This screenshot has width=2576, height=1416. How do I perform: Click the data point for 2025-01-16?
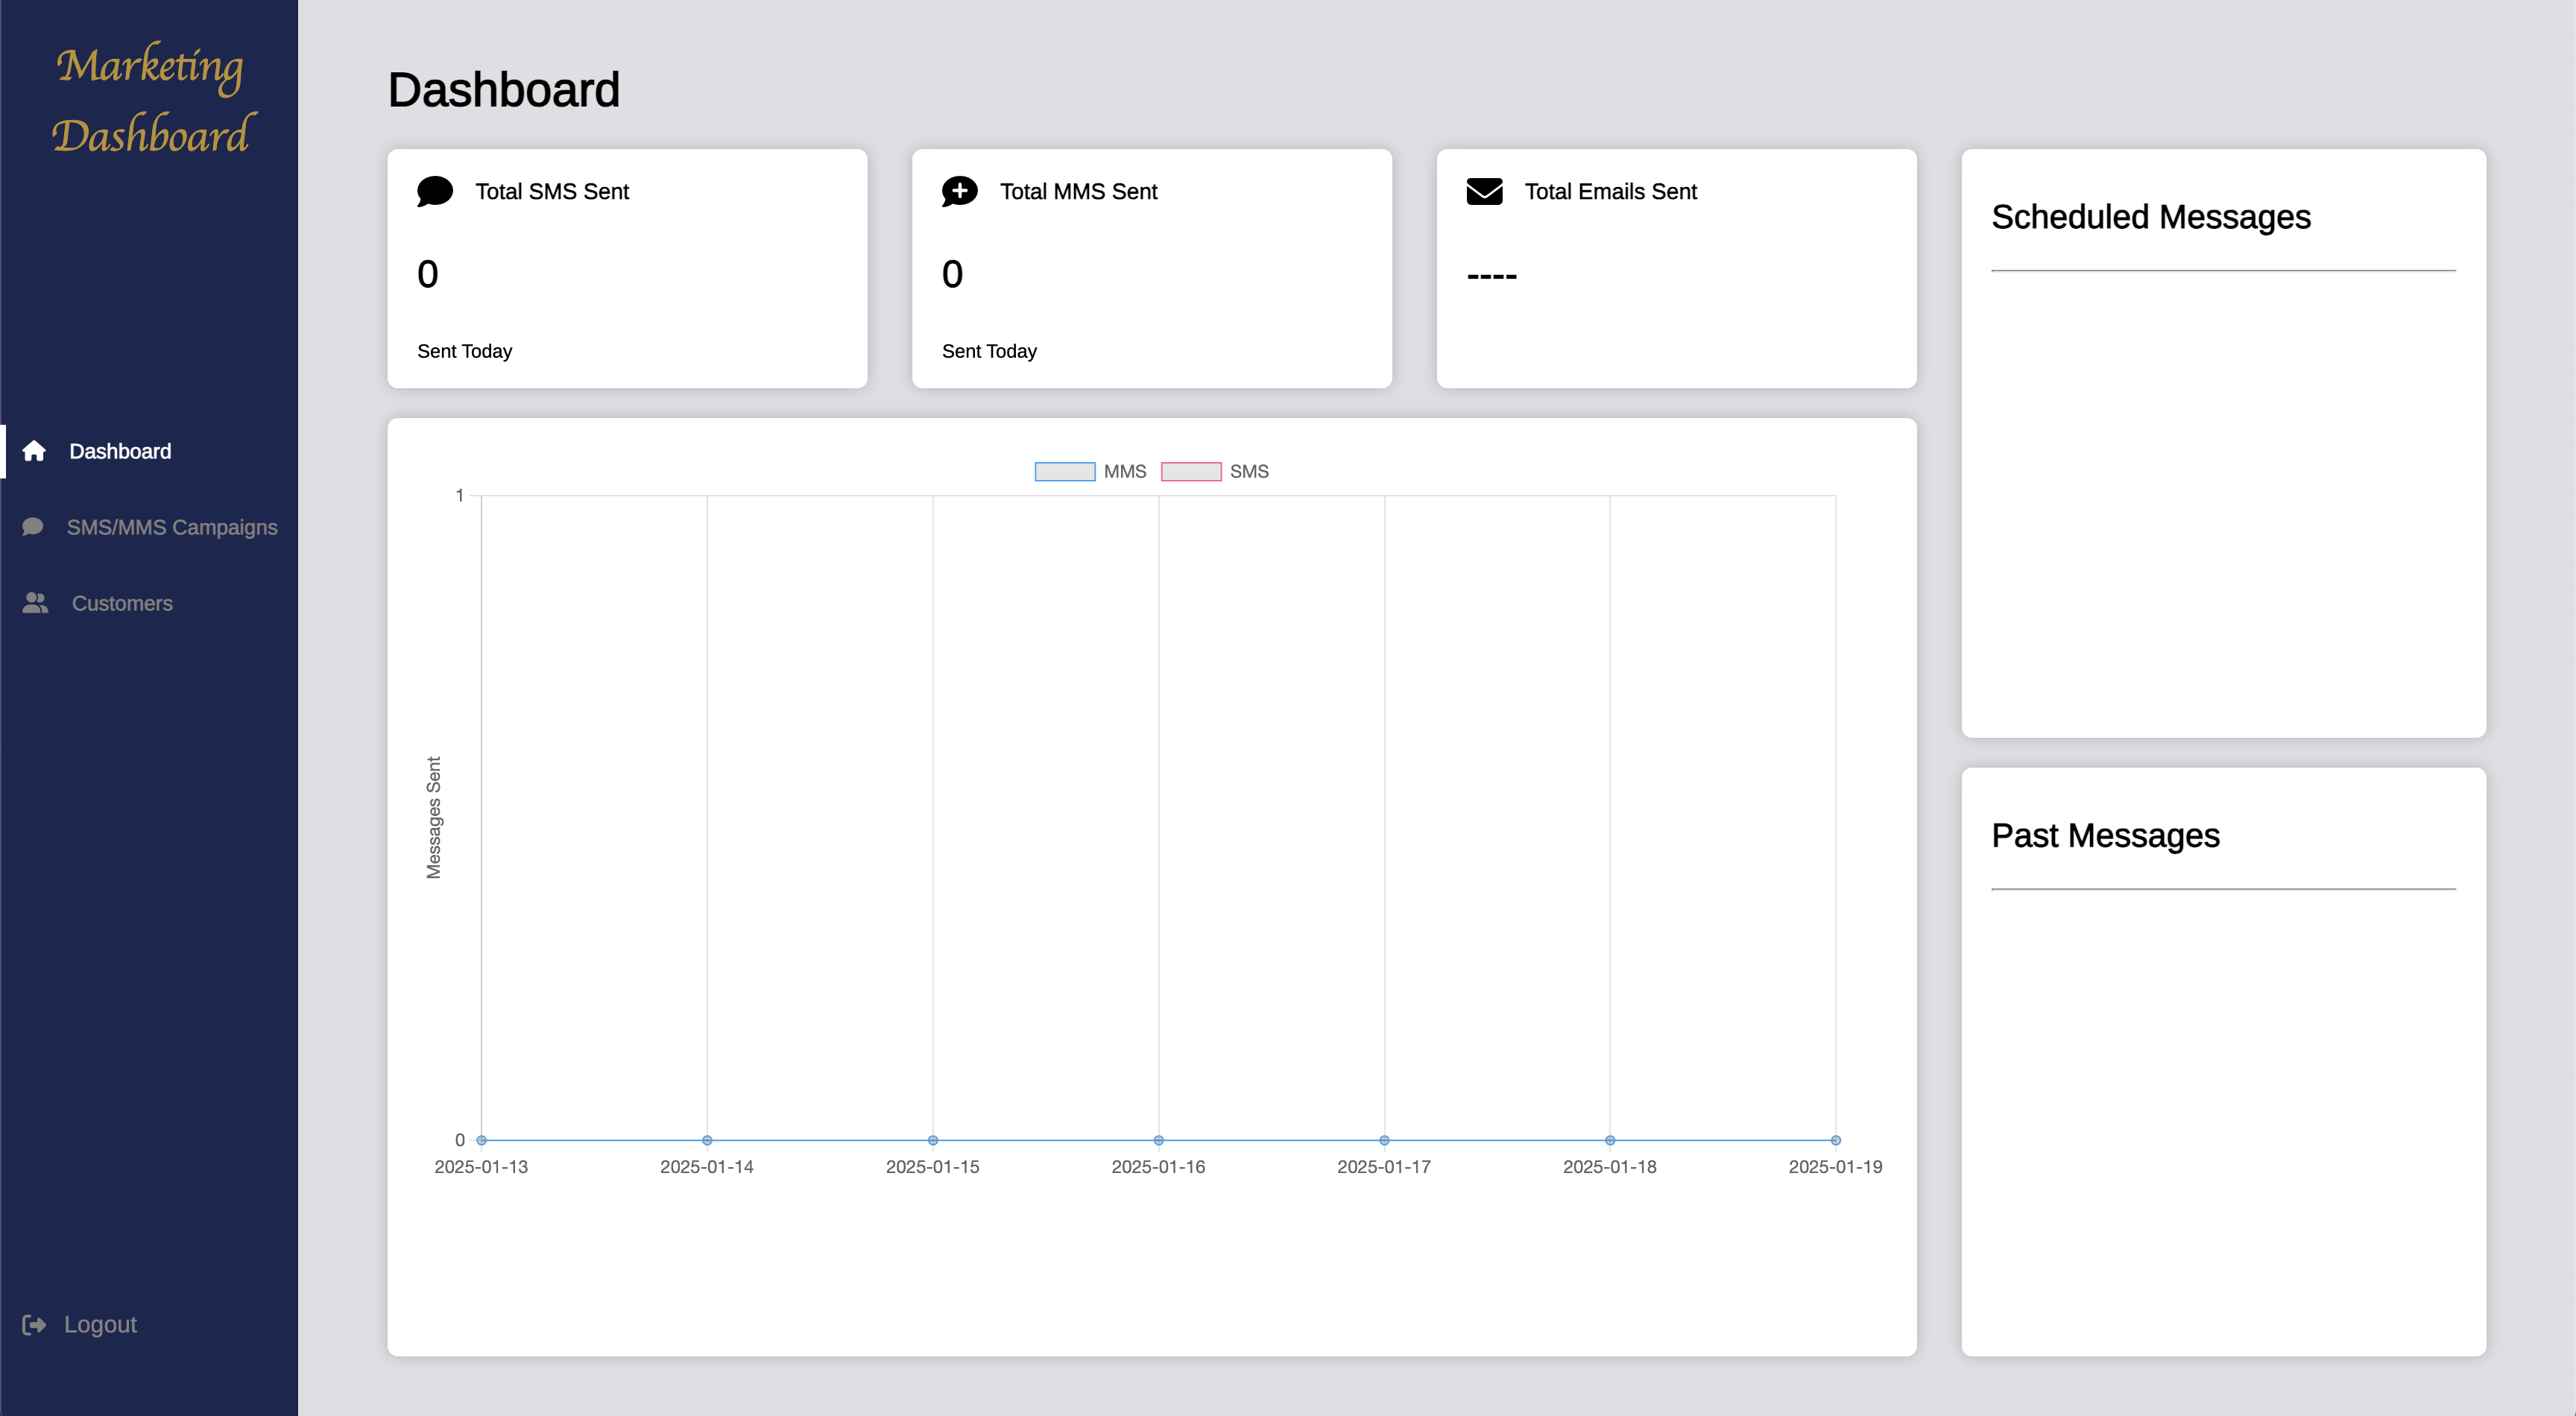click(x=1159, y=1140)
